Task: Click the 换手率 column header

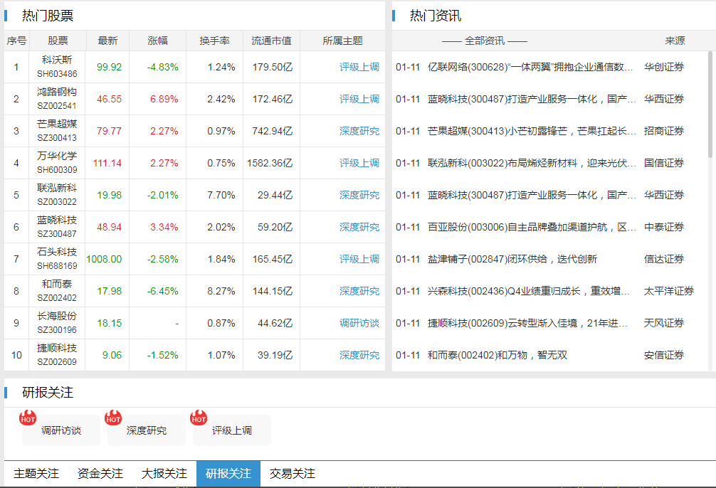Action: (215, 41)
